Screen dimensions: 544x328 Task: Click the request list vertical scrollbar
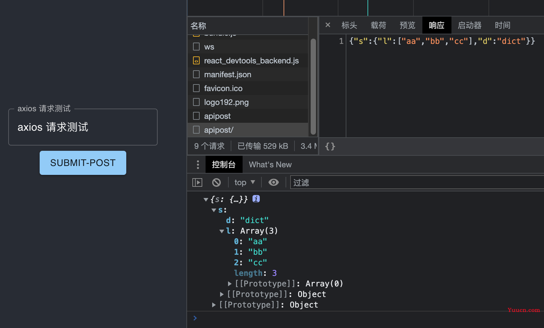click(x=313, y=86)
